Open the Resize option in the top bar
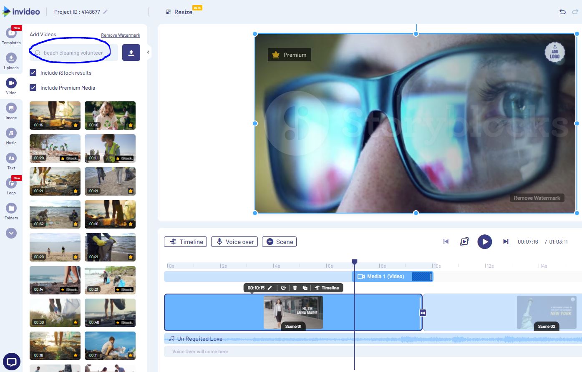The height and width of the screenshot is (372, 582). (179, 12)
